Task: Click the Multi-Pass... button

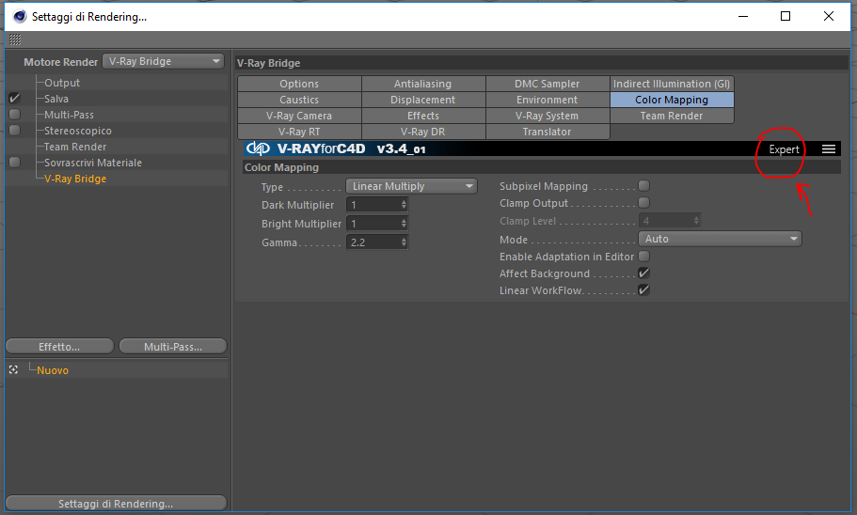Action: 173,346
